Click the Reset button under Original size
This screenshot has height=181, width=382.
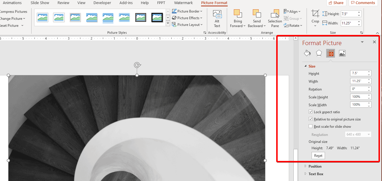point(318,156)
